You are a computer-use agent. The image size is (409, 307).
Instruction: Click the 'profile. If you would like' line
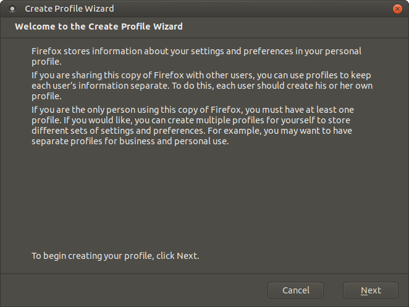191,120
